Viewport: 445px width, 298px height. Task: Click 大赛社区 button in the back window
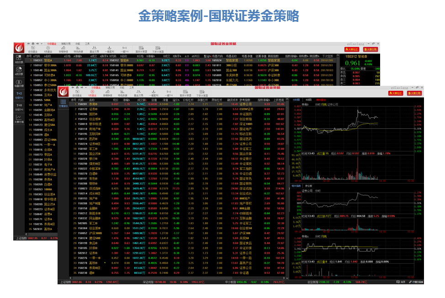[x=352, y=49]
